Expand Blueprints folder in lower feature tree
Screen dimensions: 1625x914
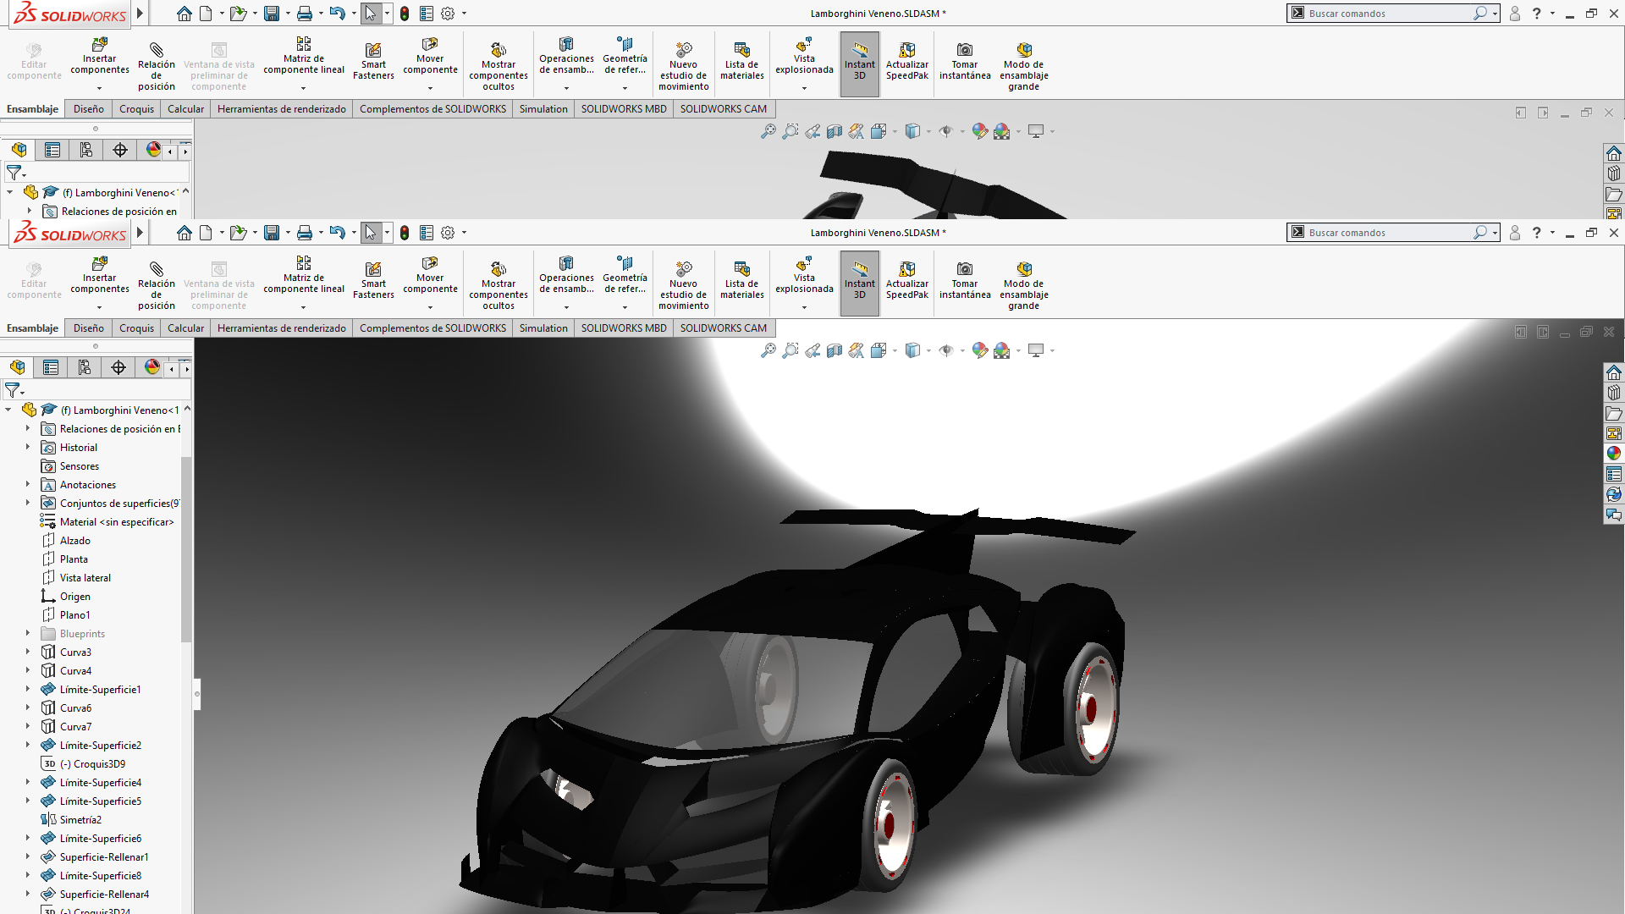click(x=28, y=633)
